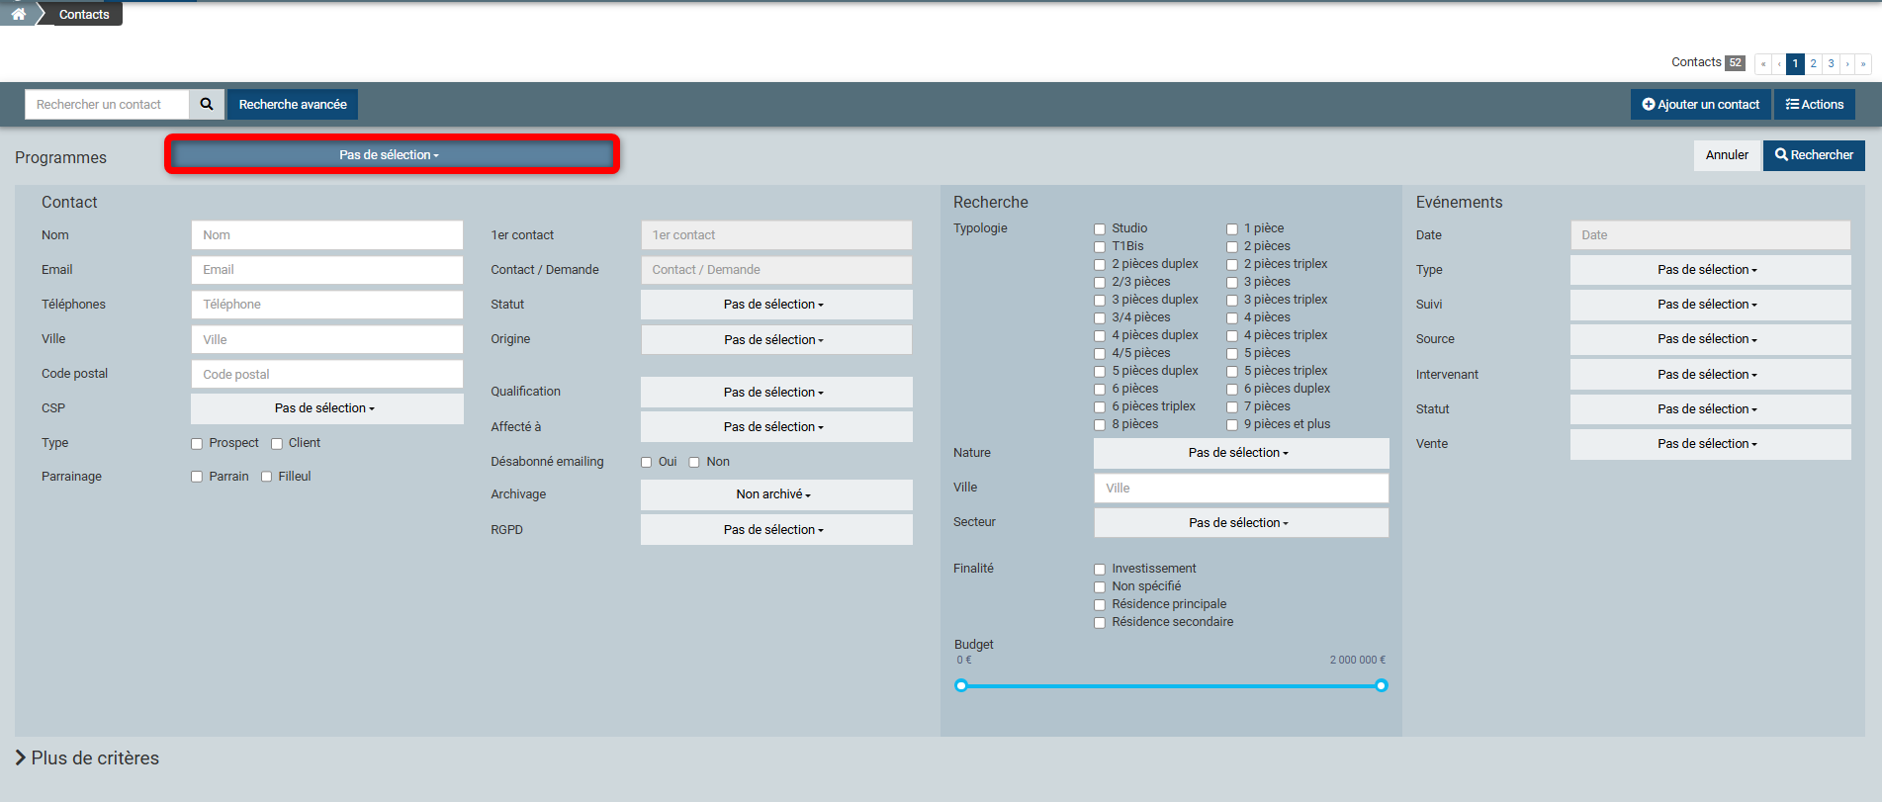Click the home icon in breadcrumb

[x=18, y=14]
